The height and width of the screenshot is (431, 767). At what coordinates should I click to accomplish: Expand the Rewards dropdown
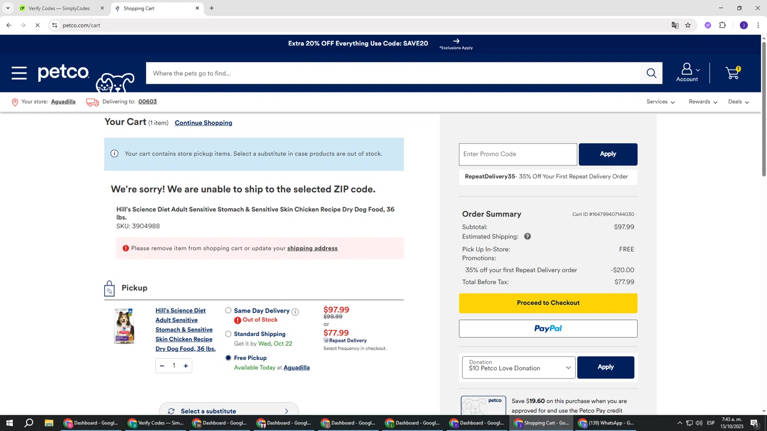[x=703, y=102]
